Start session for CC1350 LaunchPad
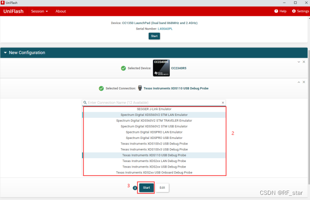310x200 pixels. point(154,36)
